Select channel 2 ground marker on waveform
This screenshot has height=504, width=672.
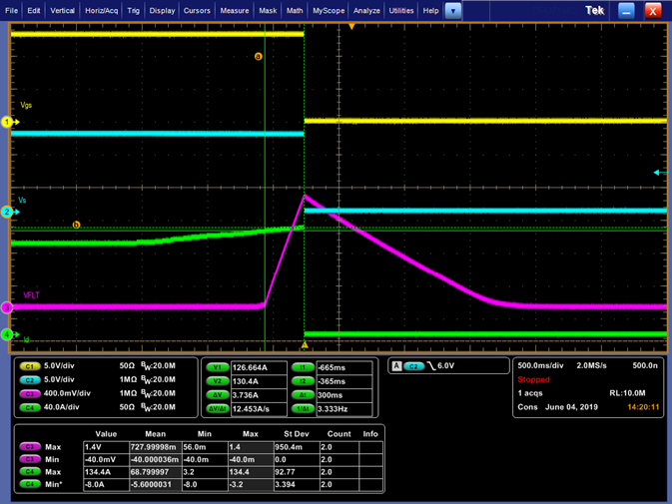(7, 212)
